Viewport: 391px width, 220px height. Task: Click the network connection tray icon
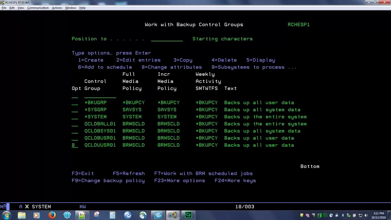(360, 215)
